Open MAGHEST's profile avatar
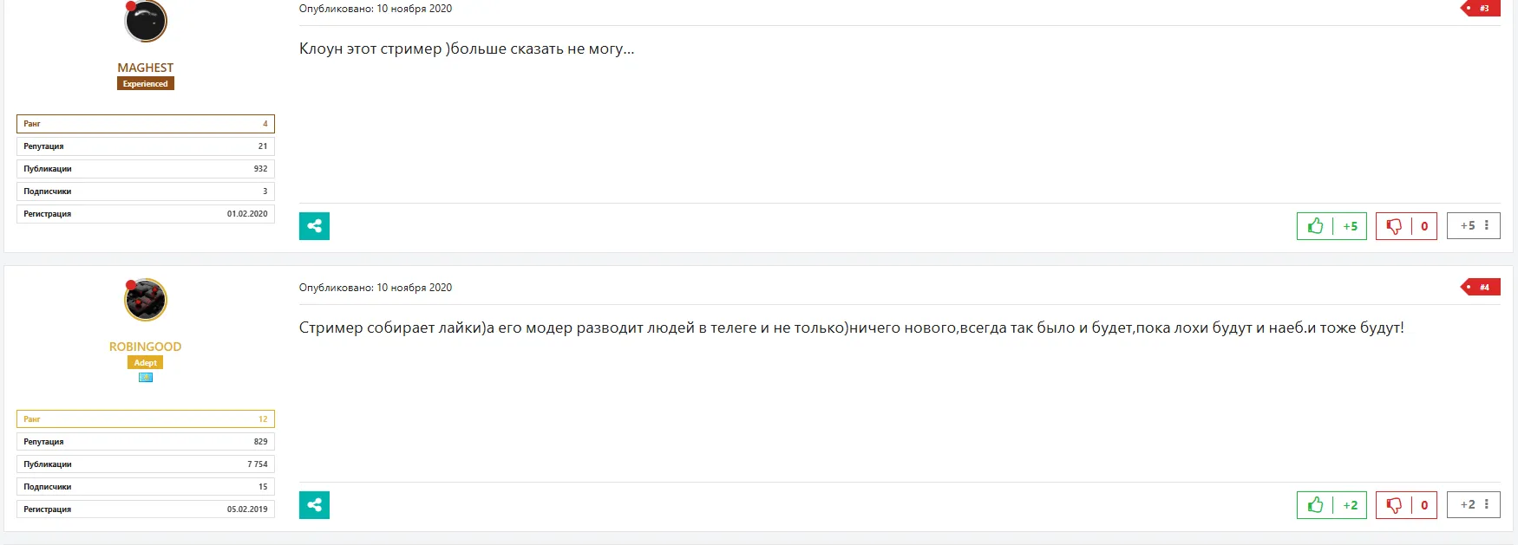The height and width of the screenshot is (545, 1518). pos(146,21)
